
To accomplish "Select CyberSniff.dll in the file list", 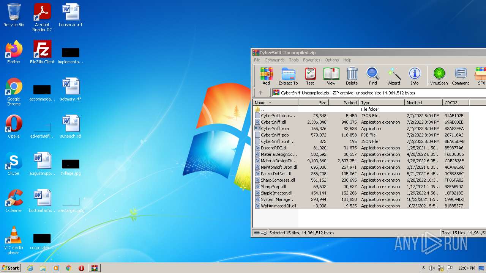I will (x=361, y=122).
